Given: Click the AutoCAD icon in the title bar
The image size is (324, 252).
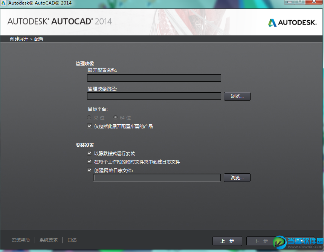Looking at the screenshot, I should click(3, 3).
